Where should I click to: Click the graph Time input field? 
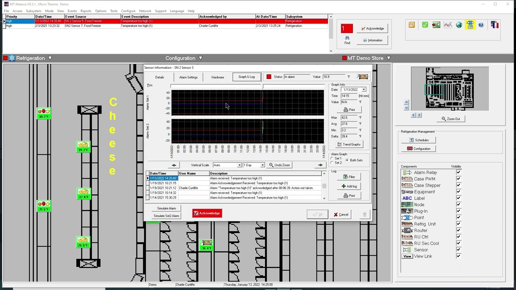[x=349, y=96]
